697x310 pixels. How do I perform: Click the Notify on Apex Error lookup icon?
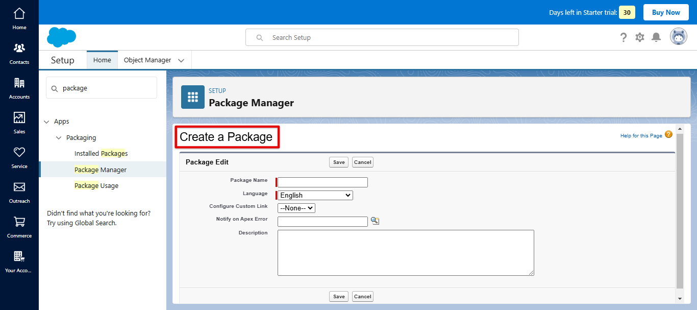click(x=375, y=221)
